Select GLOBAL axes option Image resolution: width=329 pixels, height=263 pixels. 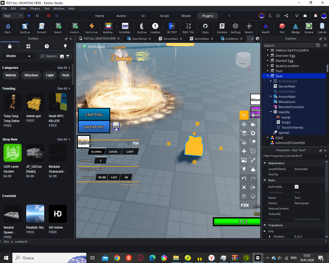click(97, 152)
